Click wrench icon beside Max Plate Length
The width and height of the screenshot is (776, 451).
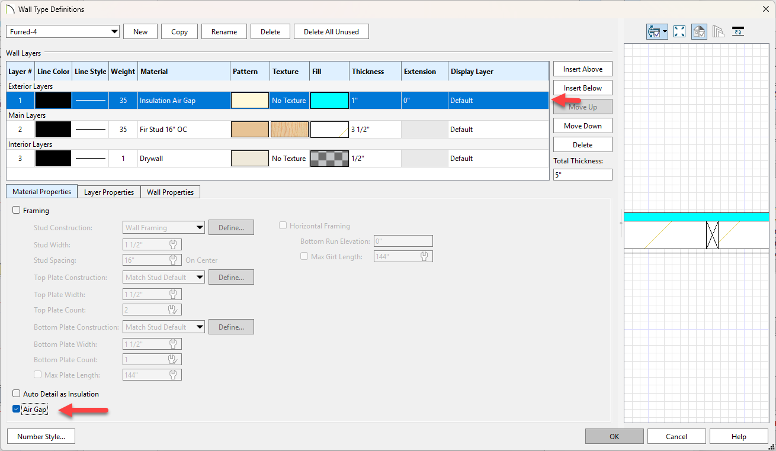pyautogui.click(x=173, y=375)
